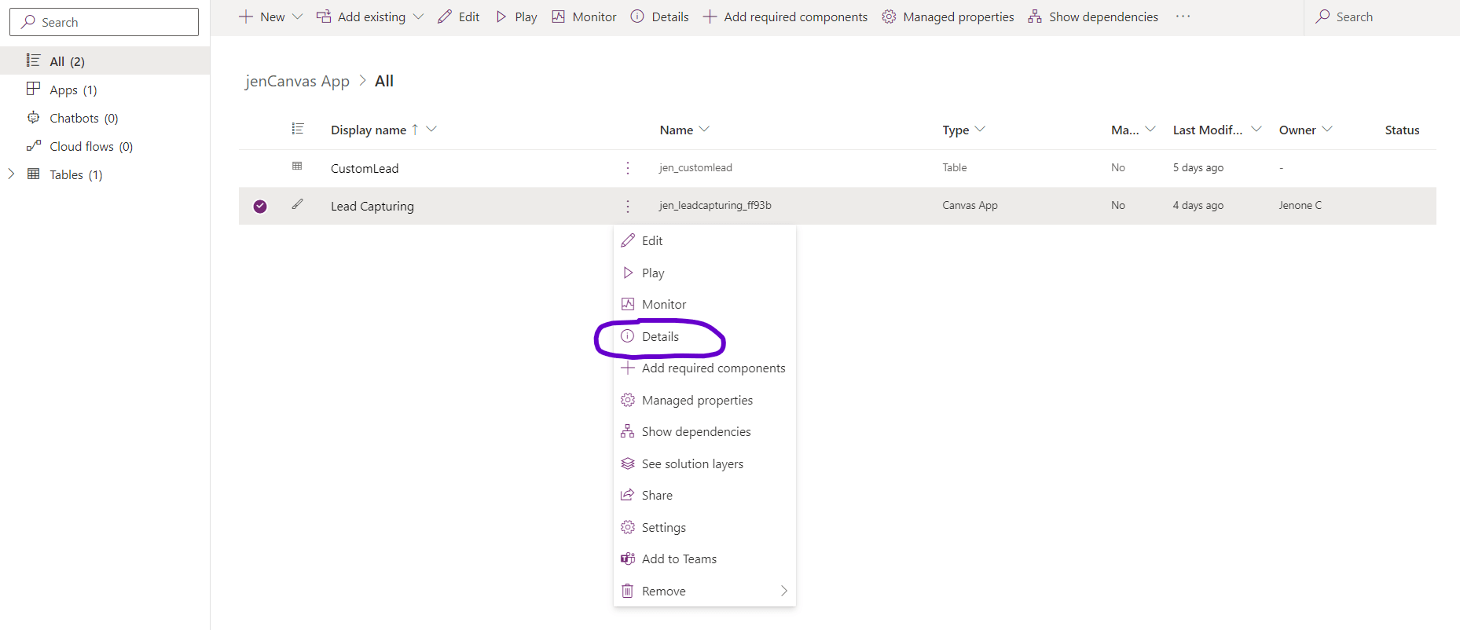
Task: Click the list view icon column header
Action: click(x=297, y=129)
